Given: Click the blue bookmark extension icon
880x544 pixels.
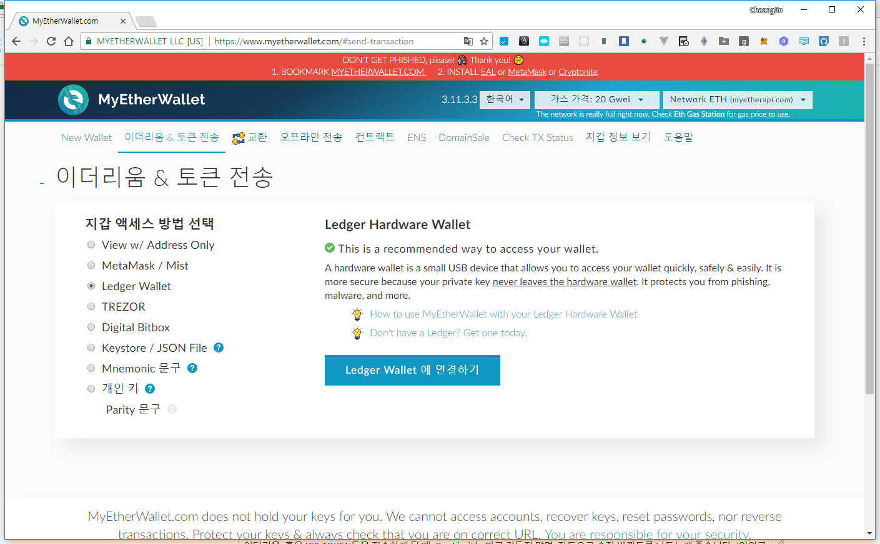Looking at the screenshot, I should point(624,41).
